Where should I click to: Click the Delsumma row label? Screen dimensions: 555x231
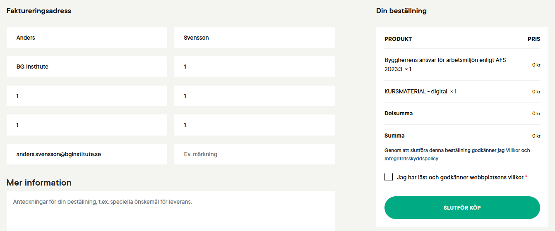(399, 113)
